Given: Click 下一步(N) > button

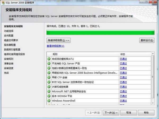Looking at the screenshot, I should click(111, 113).
